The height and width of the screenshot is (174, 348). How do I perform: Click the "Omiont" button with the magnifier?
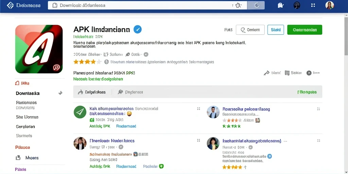[x=250, y=30]
